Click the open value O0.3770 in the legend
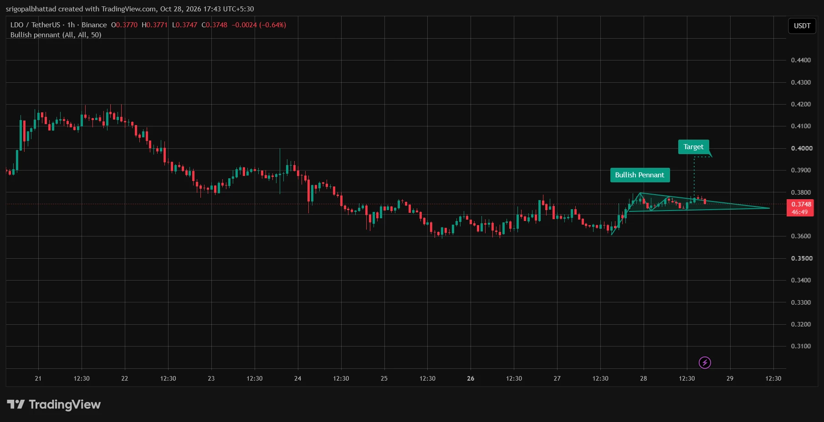 [x=124, y=25]
